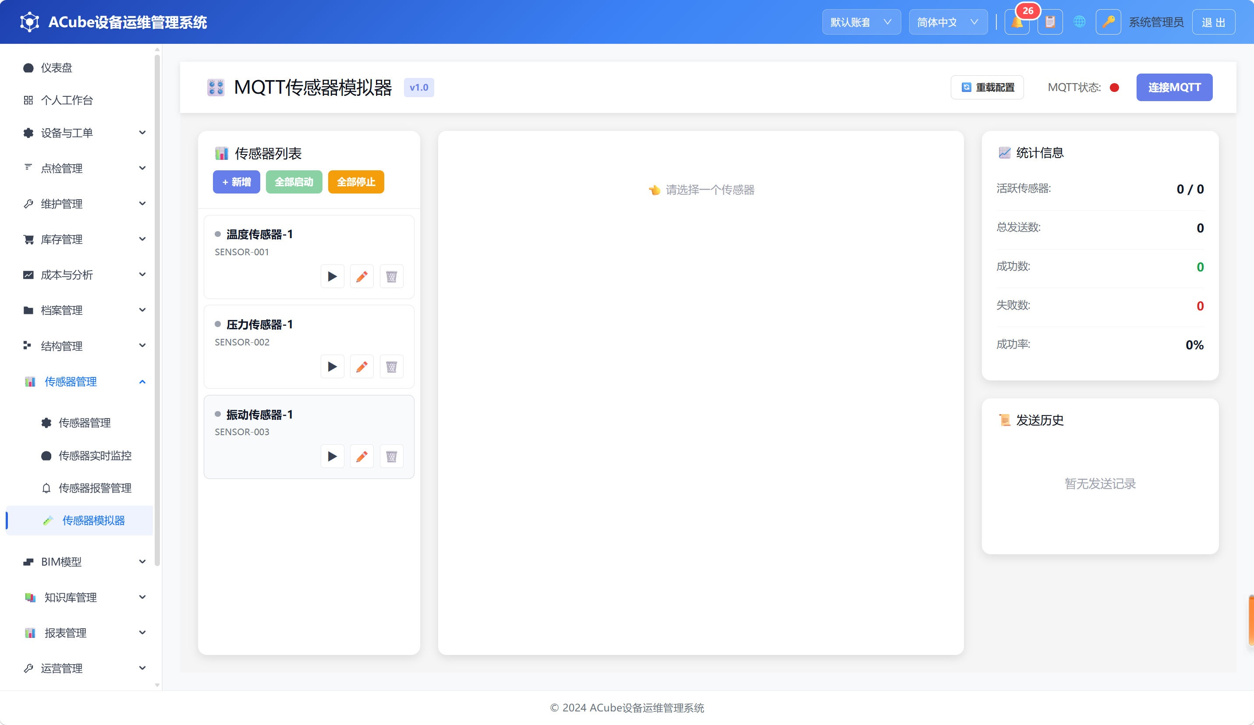Click the 重载配置 button
Viewport: 1254px width, 725px height.
point(987,88)
